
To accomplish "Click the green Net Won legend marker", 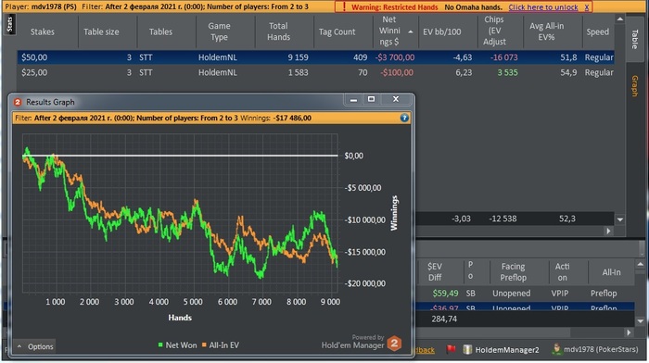I will [160, 344].
